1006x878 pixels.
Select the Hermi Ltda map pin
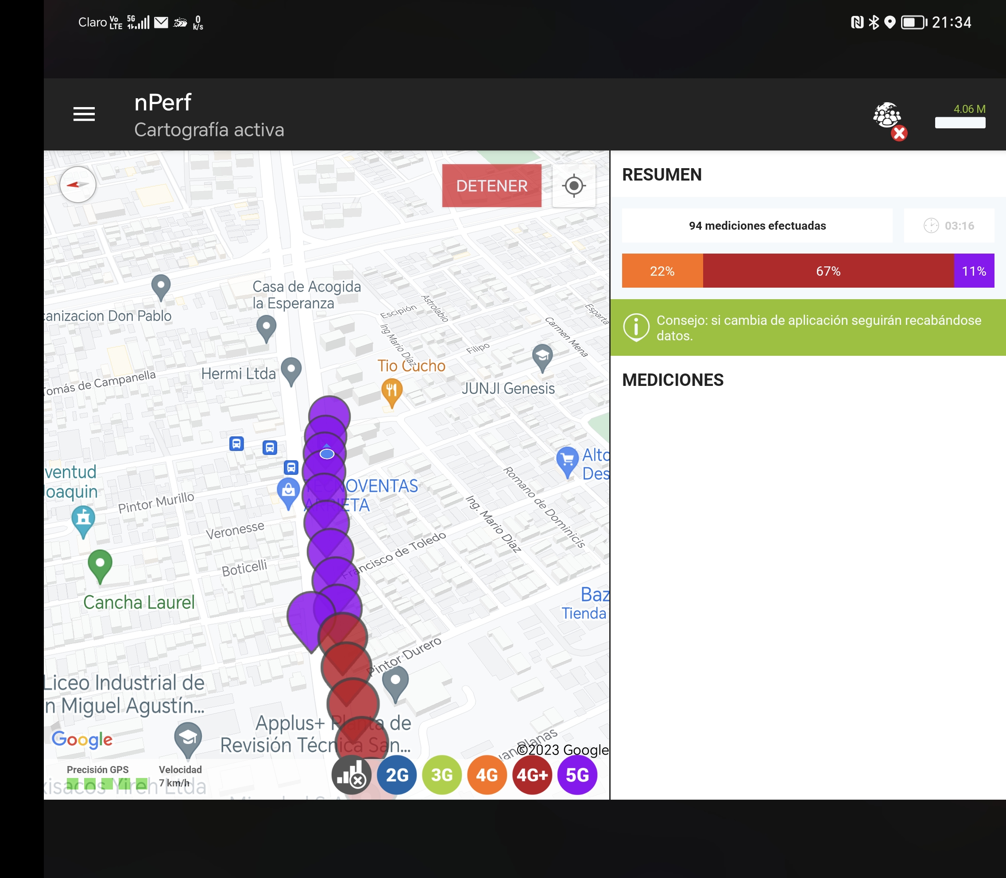291,371
